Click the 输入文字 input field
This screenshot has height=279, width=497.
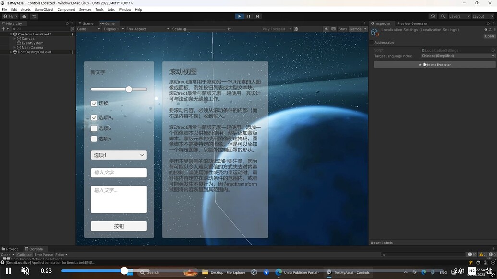tap(119, 173)
